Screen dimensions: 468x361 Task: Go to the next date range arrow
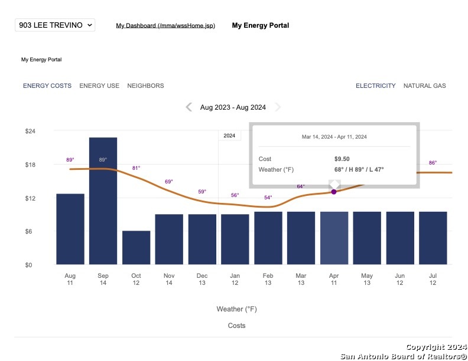[x=278, y=107]
